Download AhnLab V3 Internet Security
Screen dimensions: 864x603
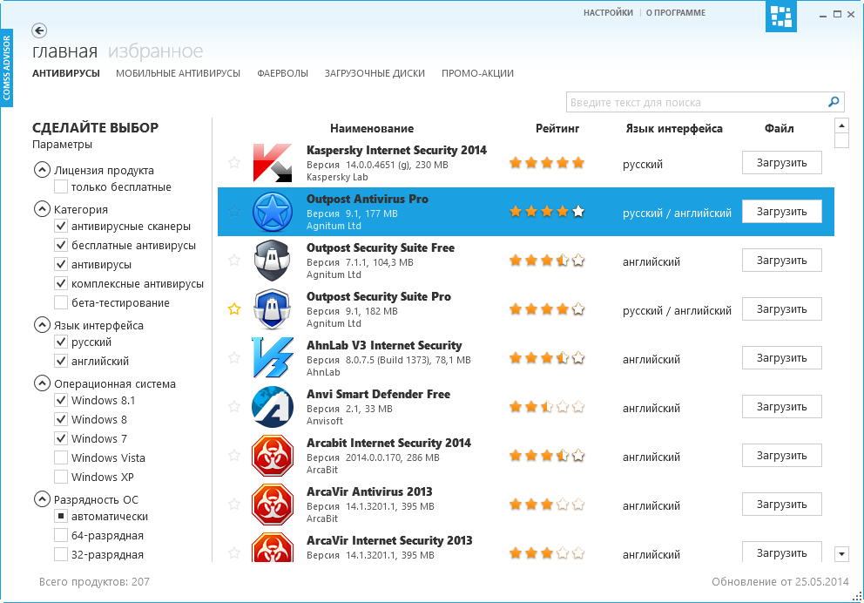781,358
